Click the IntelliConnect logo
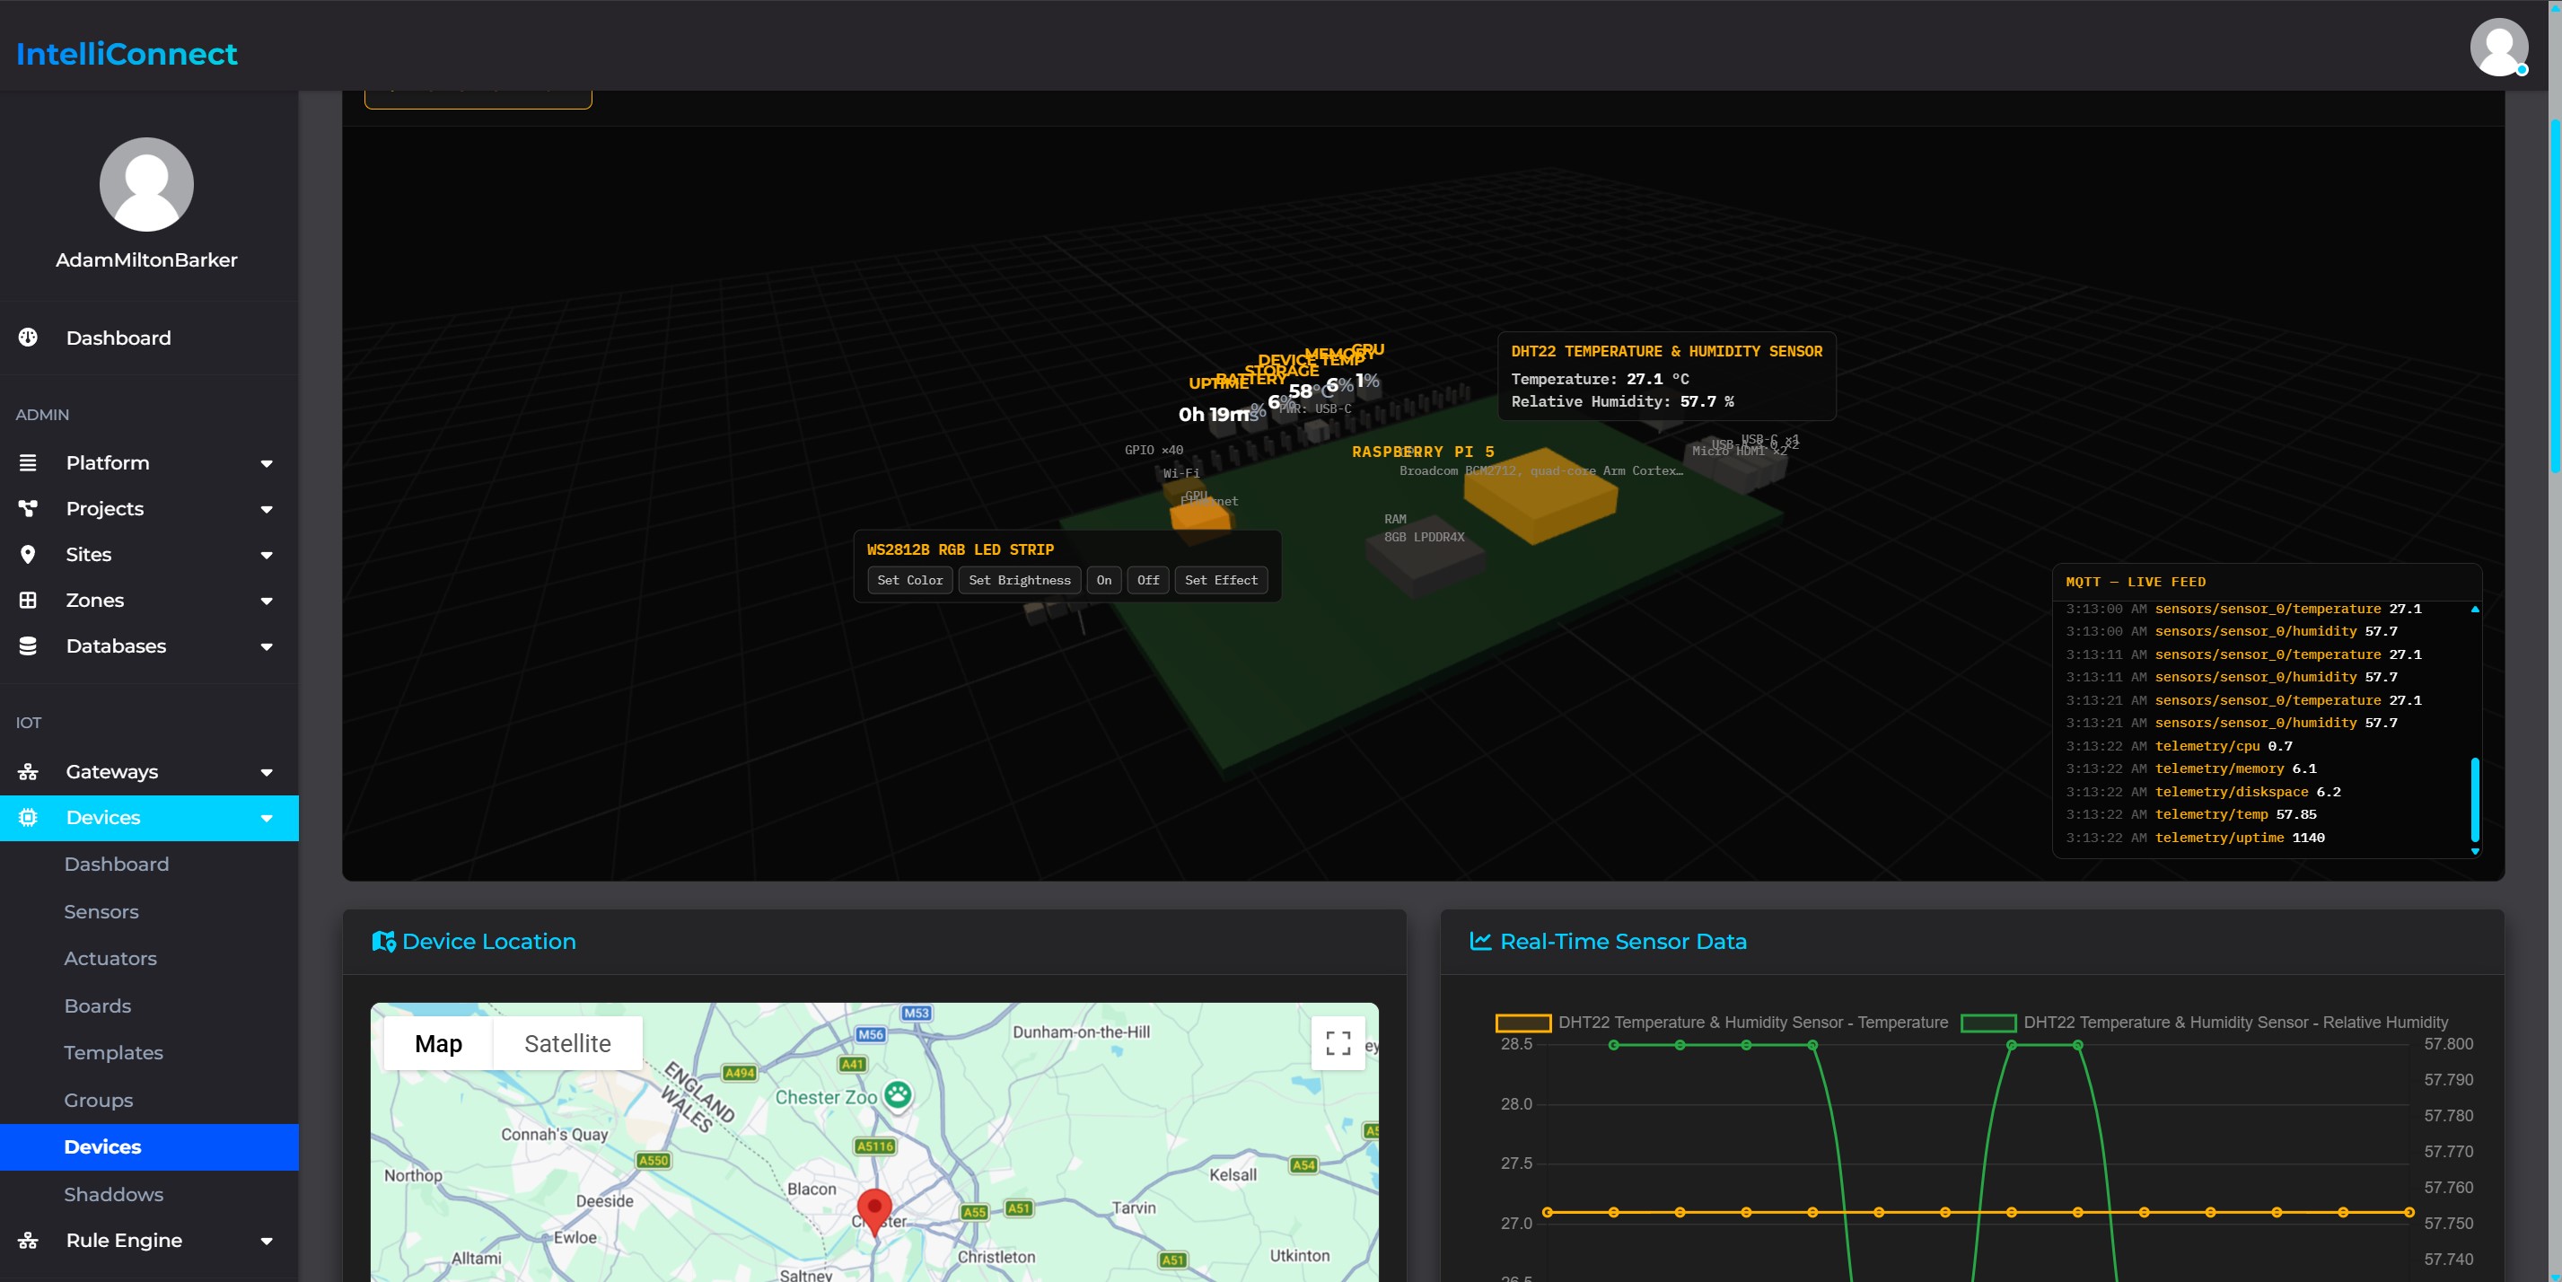 coord(127,54)
